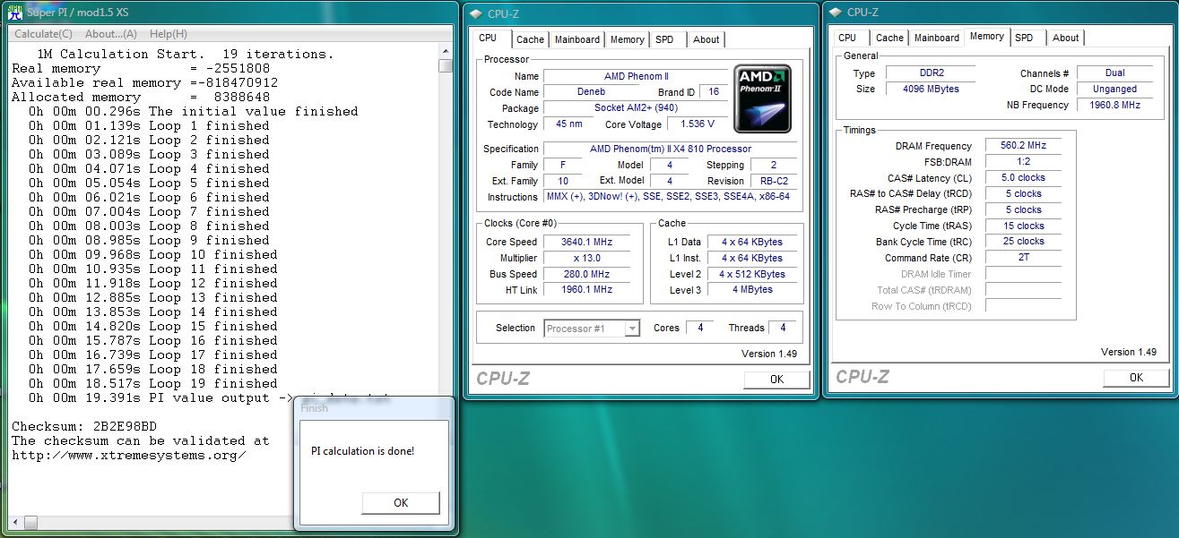The image size is (1179, 538).
Task: Click OK in the CPU tab CPU-Z window
Action: point(776,379)
